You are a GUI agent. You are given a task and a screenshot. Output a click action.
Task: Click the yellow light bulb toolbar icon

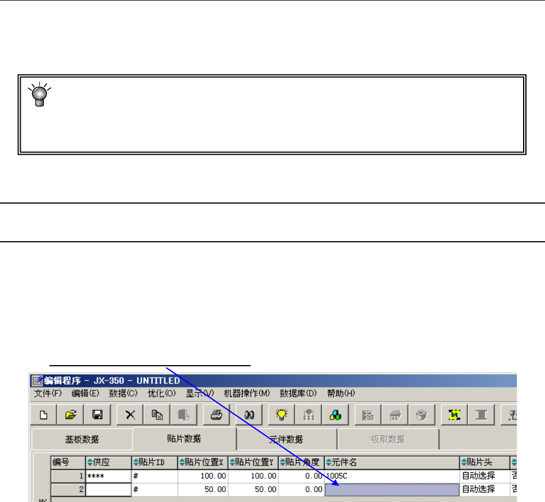click(x=281, y=415)
